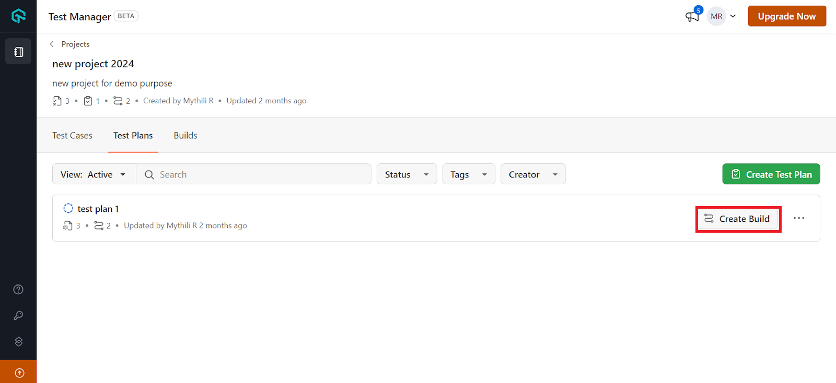Click the BETA badge

pyautogui.click(x=126, y=16)
